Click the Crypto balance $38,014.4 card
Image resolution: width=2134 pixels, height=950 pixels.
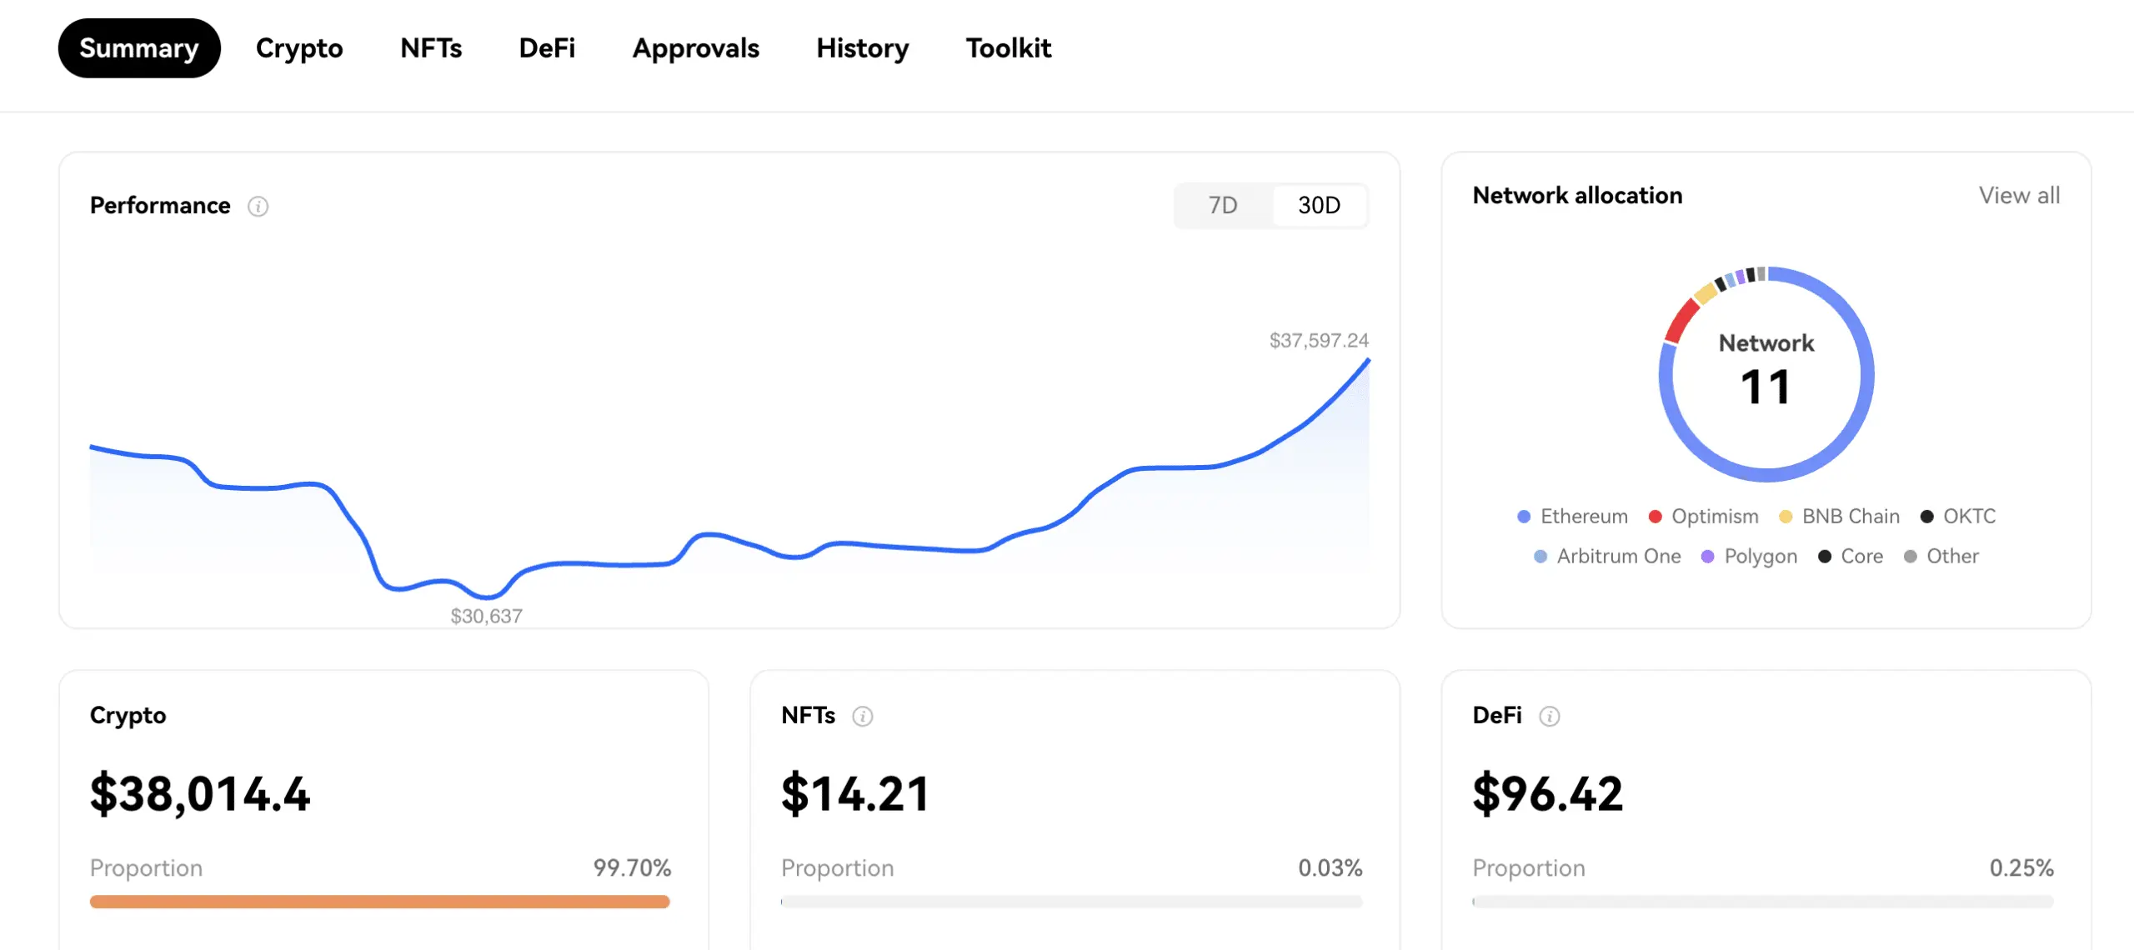200,792
